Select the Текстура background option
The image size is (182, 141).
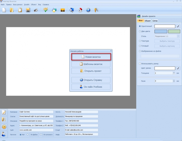click(140, 41)
